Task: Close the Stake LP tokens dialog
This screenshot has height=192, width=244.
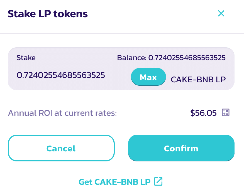Action: coord(221,13)
